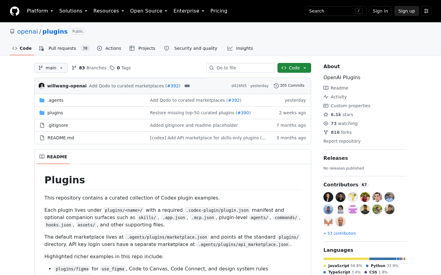This screenshot has width=441, height=275.
Task: Click the .gitignore file icon
Action: click(42, 125)
